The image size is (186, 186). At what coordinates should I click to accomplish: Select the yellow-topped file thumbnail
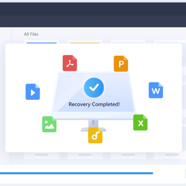coord(85,42)
